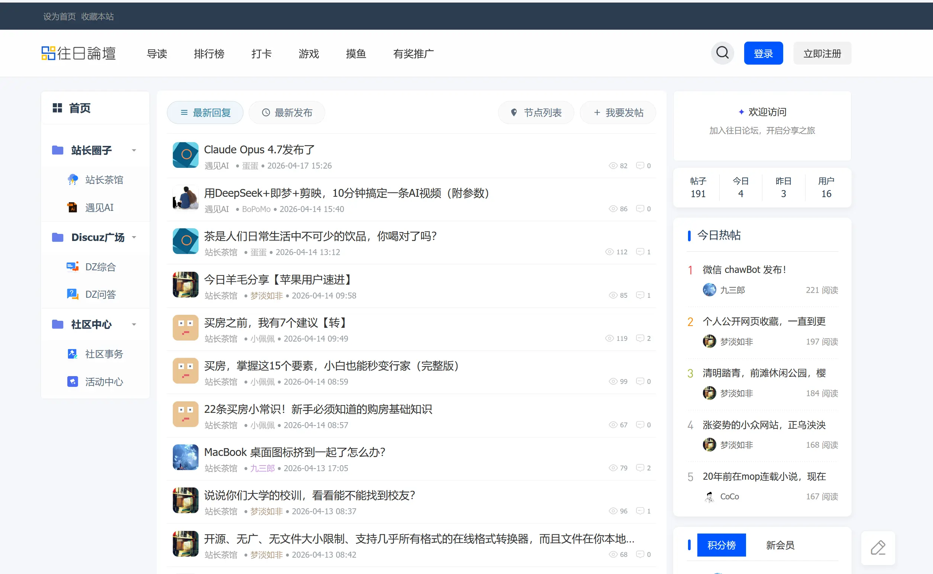Screen dimensions: 933x574
Task: Click 九三郎 avatar in hot posts
Action: pos(709,290)
